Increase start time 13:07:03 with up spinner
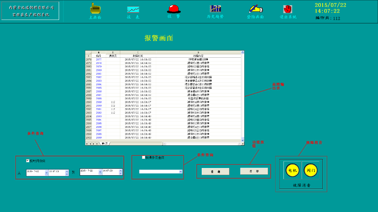 coord(67,171)
